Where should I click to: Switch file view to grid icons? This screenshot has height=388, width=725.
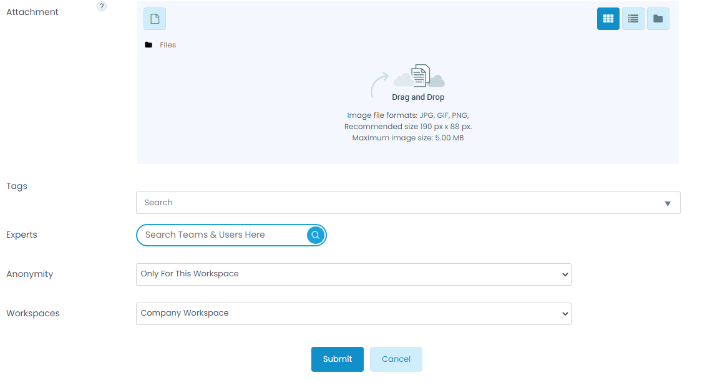[x=608, y=19]
